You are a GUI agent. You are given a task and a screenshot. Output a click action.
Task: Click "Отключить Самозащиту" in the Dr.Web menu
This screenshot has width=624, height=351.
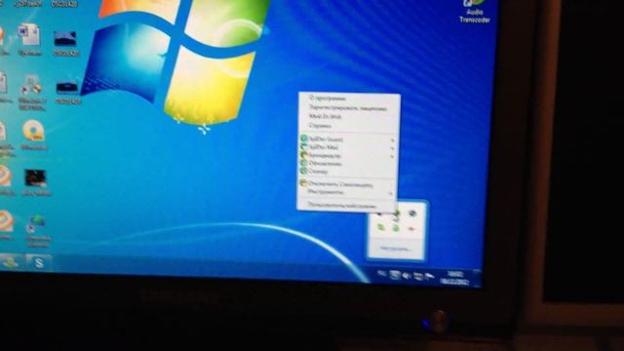pos(347,184)
